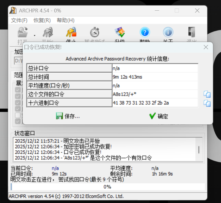Click the Benchmark stopwatch icon
Screen dimensions: 221x203
(95, 32)
